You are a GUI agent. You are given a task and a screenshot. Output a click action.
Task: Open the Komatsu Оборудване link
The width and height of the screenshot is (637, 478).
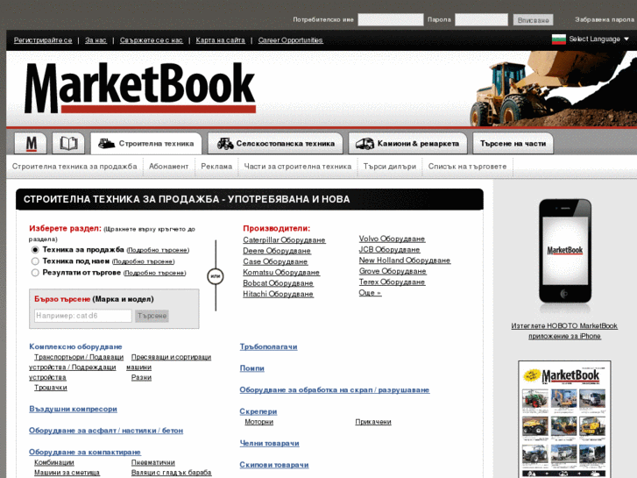pos(281,272)
